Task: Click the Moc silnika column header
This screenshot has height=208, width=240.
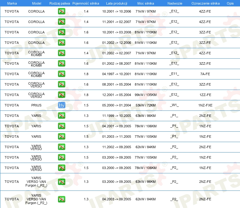Action: pyautogui.click(x=145, y=3)
